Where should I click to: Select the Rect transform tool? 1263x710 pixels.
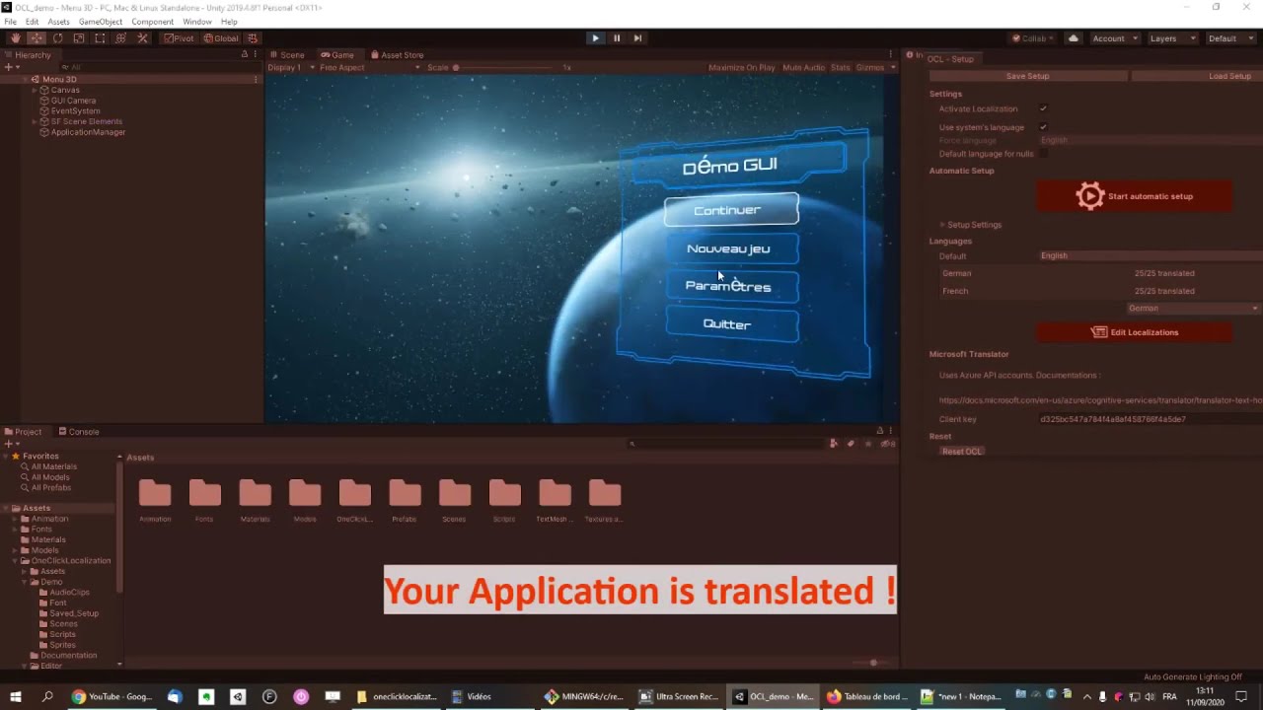[x=100, y=38]
